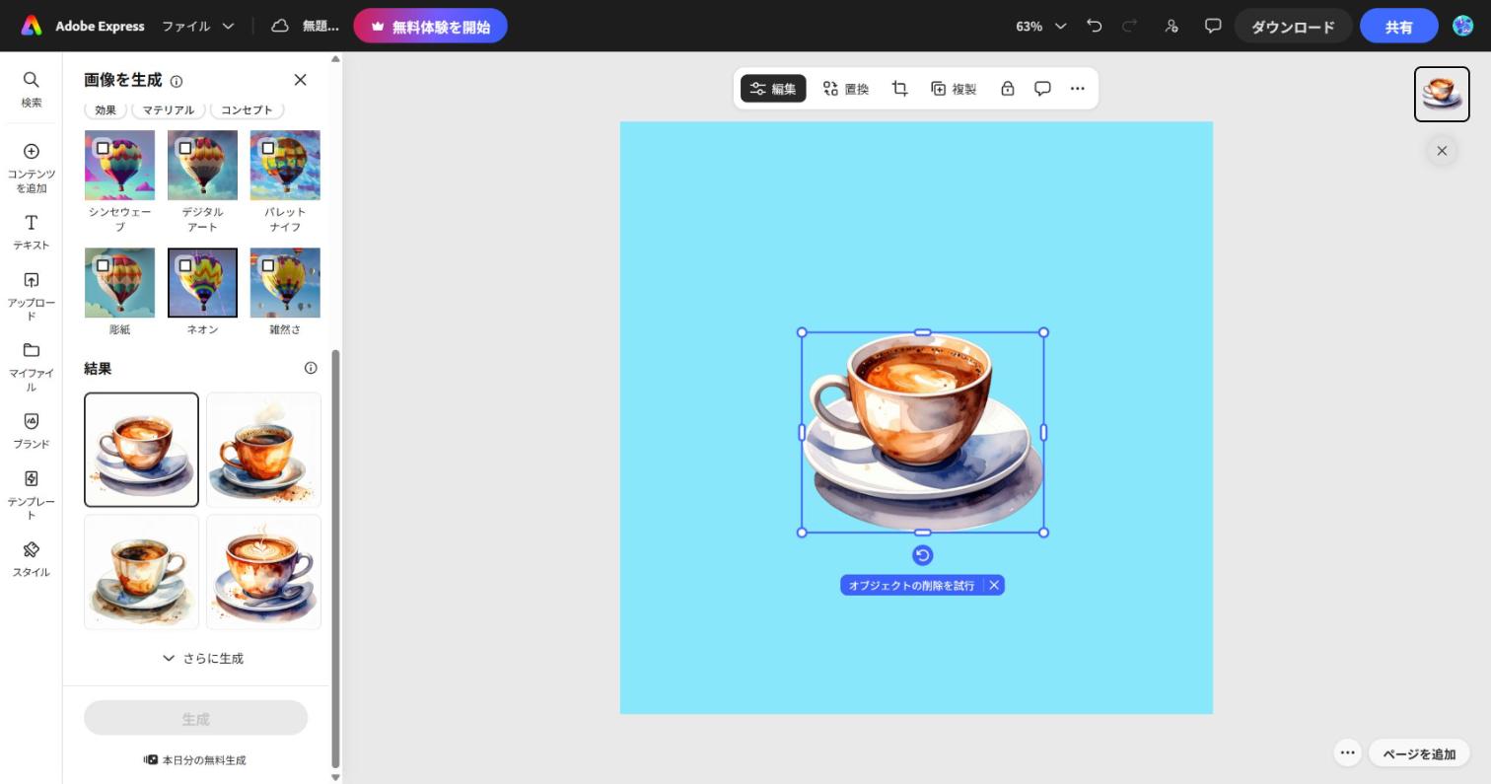The image size is (1491, 784).
Task: Click the 置換 replace button
Action: click(x=846, y=89)
